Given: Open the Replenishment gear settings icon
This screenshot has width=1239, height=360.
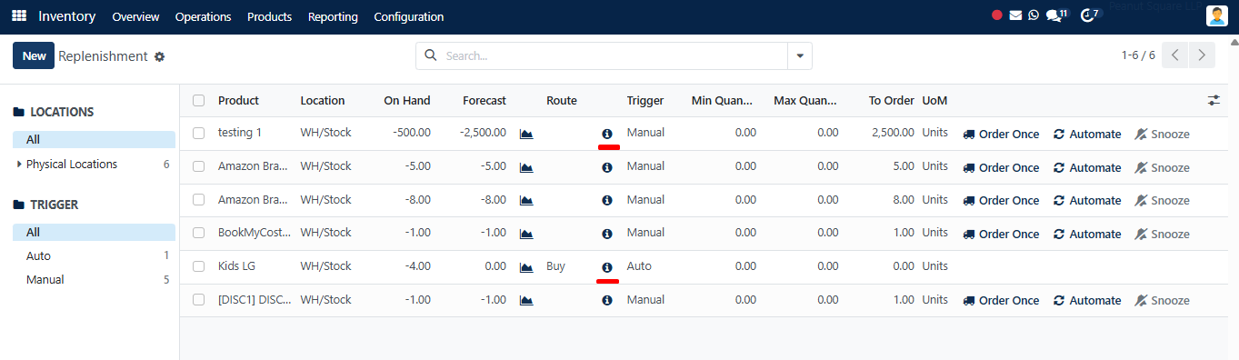Looking at the screenshot, I should [160, 56].
